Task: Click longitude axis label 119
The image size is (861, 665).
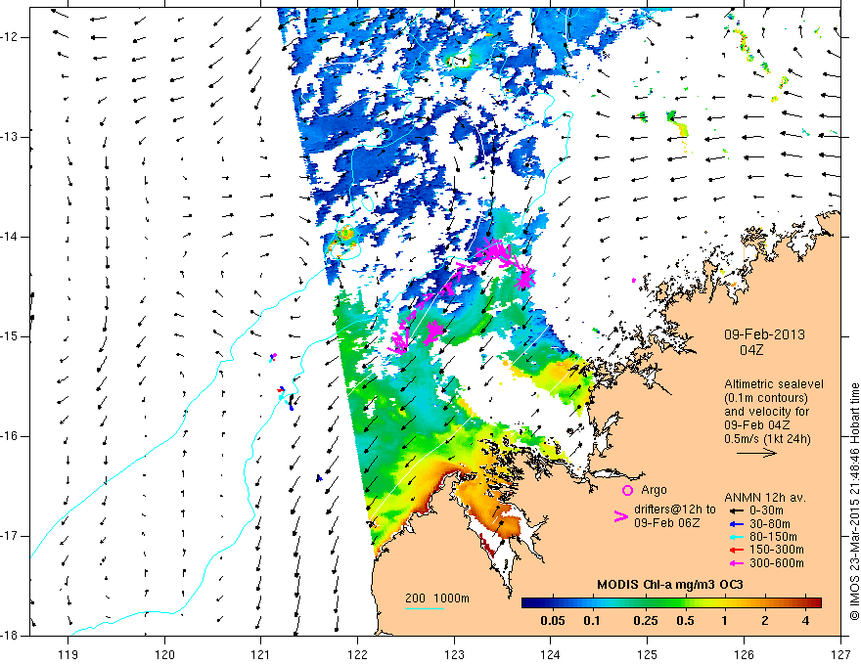Action: 68,654
